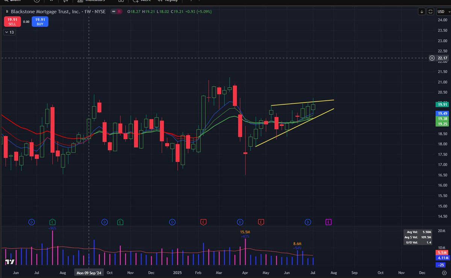The width and height of the screenshot is (451, 278).
Task: Click the blue 19.91 BUY button
Action: tap(40, 21)
